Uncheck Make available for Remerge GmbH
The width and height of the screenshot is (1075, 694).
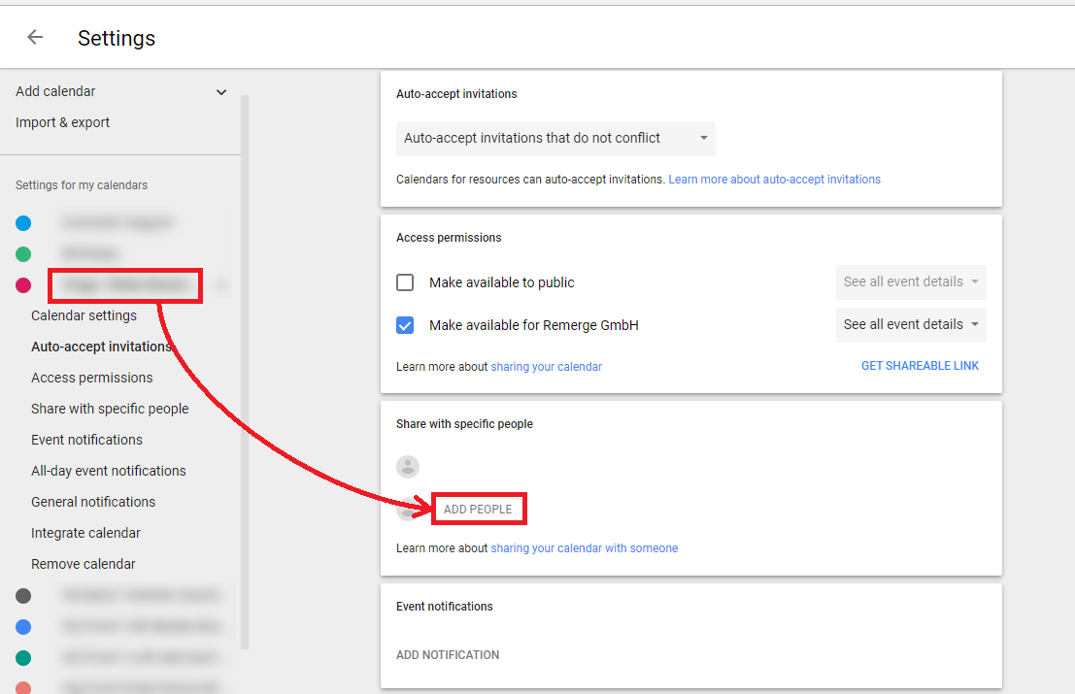[x=405, y=325]
